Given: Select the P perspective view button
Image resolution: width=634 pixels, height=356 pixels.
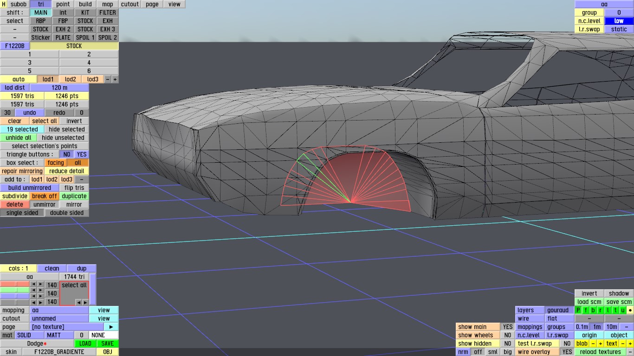Looking at the screenshot, I should (x=578, y=310).
